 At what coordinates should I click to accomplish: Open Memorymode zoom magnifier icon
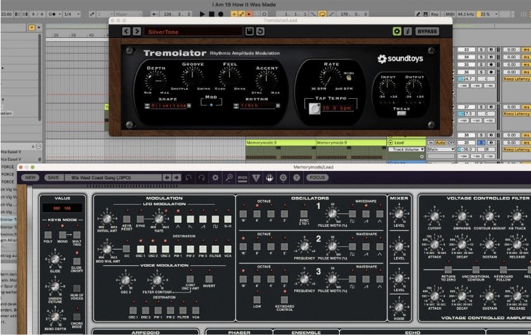(229, 177)
